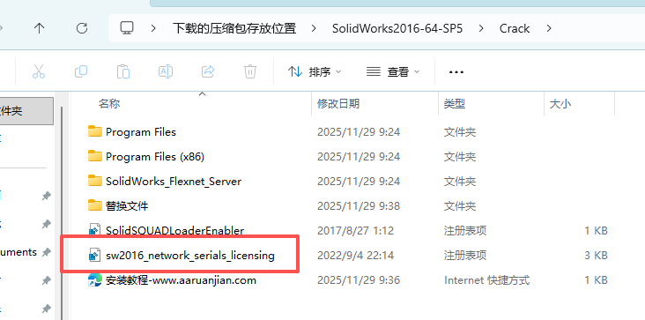Viewport: 645px width, 320px height.
Task: Select the Program Files folder name
Action: pyautogui.click(x=141, y=132)
